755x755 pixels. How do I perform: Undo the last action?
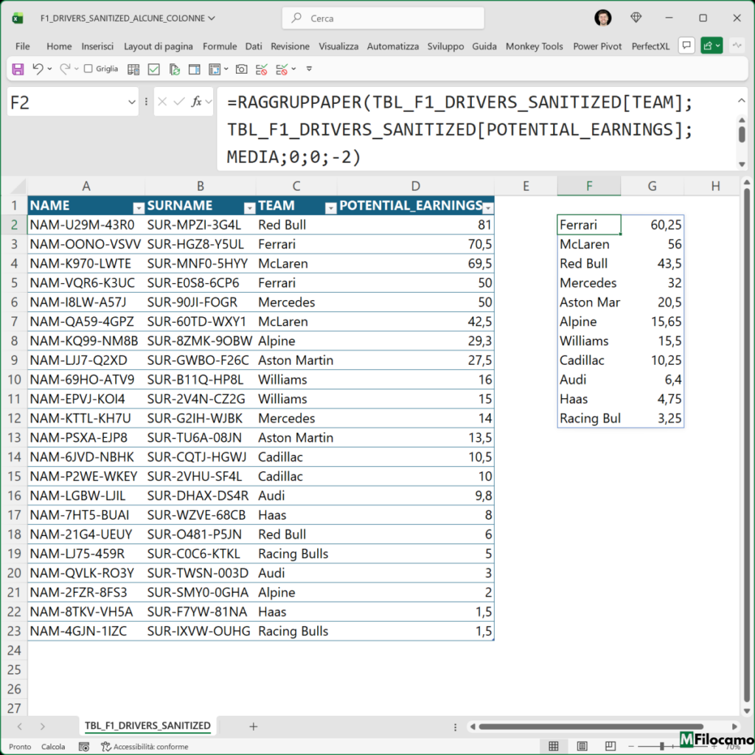(38, 69)
